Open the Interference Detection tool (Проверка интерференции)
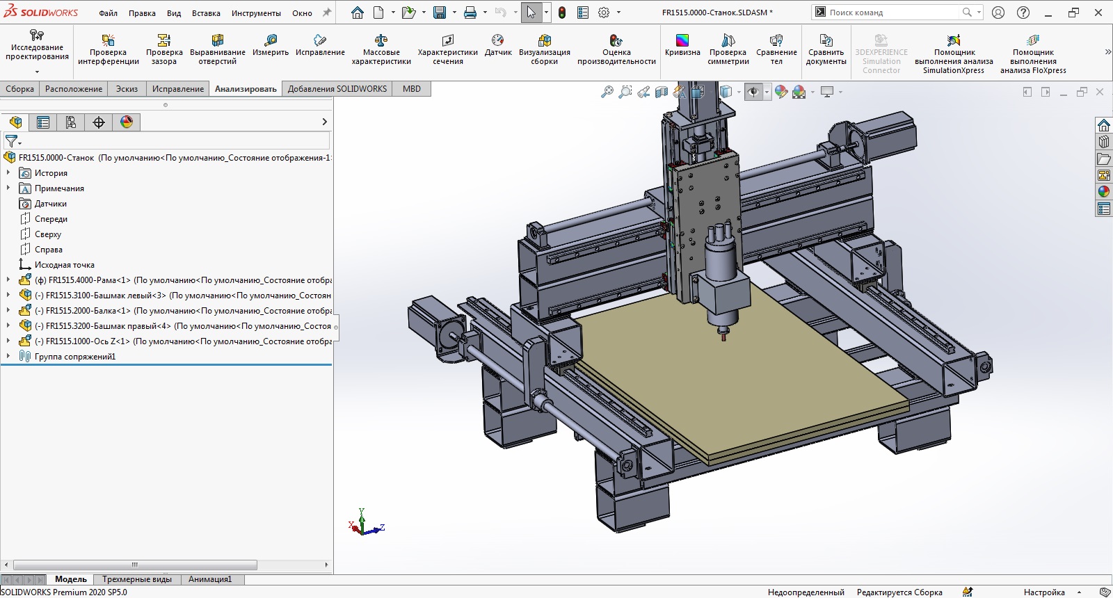 [108, 49]
